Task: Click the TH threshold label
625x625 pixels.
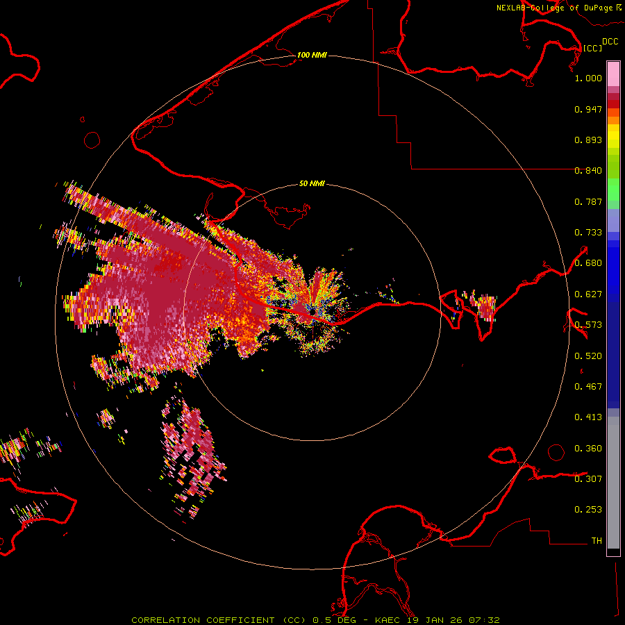Action: [597, 541]
